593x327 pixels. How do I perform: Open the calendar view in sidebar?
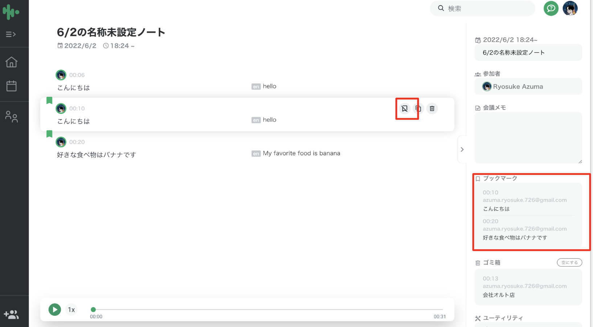11,86
